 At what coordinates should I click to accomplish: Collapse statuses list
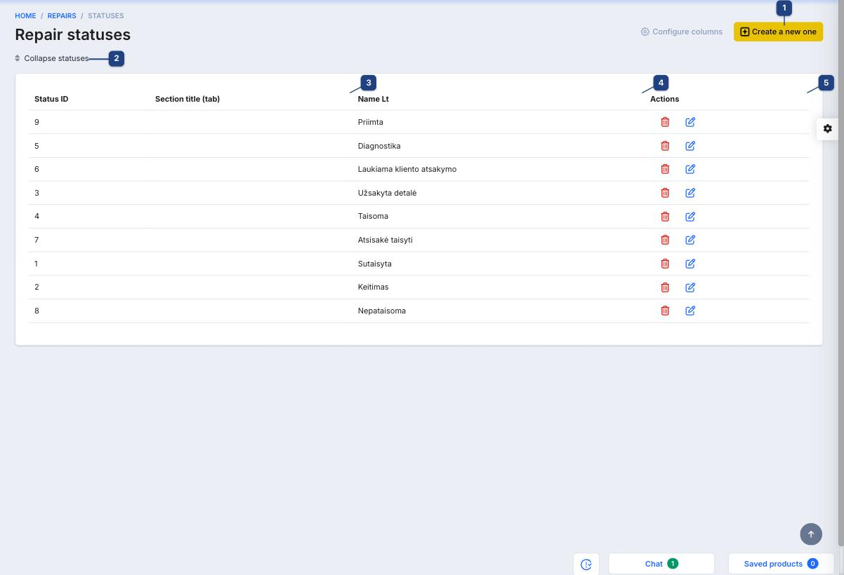pyautogui.click(x=52, y=58)
